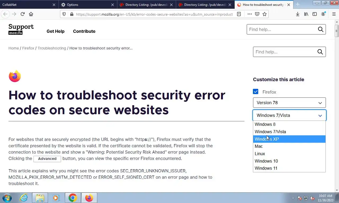Open page actions three-dot menu
The image size is (339, 203).
249,14
